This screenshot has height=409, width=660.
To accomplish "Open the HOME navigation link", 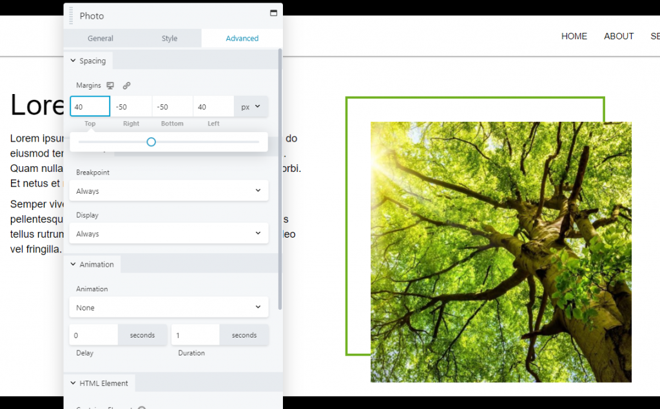I will 574,36.
